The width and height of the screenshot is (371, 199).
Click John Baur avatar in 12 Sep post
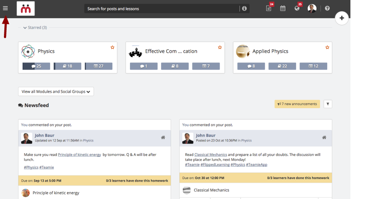point(26,138)
